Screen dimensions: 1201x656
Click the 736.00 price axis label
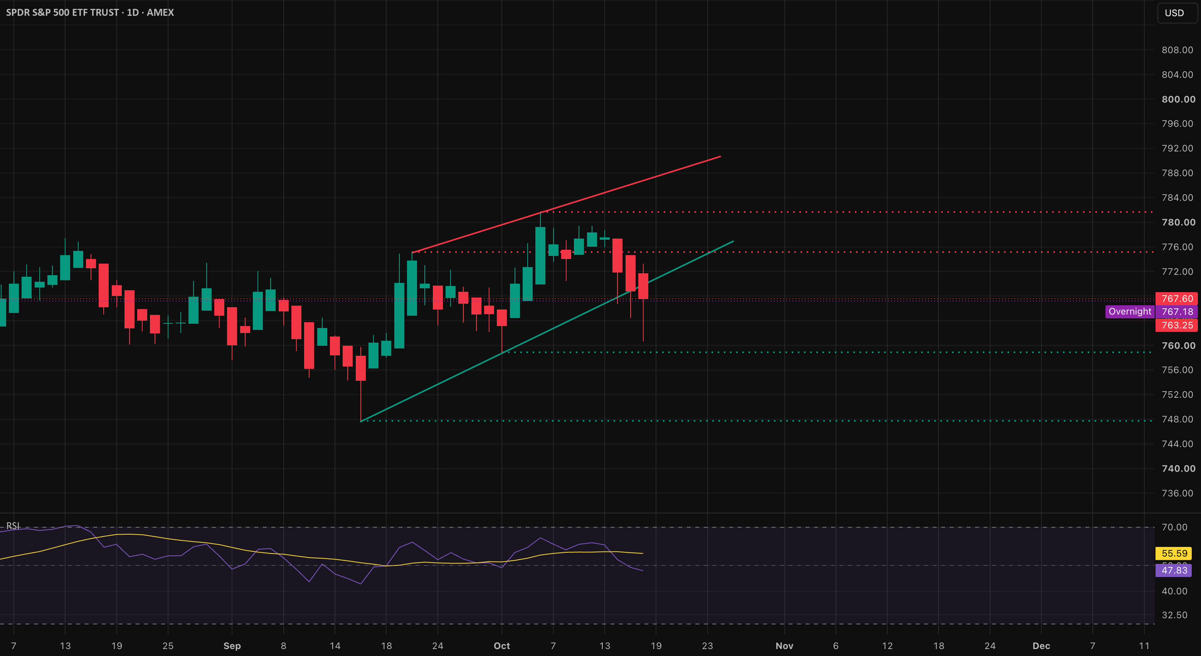click(1177, 493)
